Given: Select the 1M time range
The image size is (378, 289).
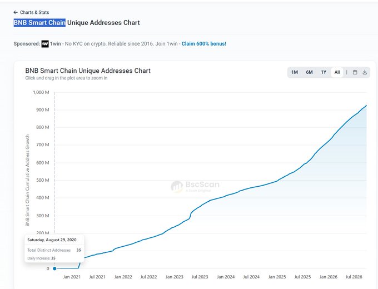Looking at the screenshot, I should coord(295,72).
